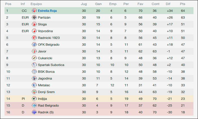The width and height of the screenshot is (198, 119).
Task: Sort table by Gan column header
Action: pos(98,4)
